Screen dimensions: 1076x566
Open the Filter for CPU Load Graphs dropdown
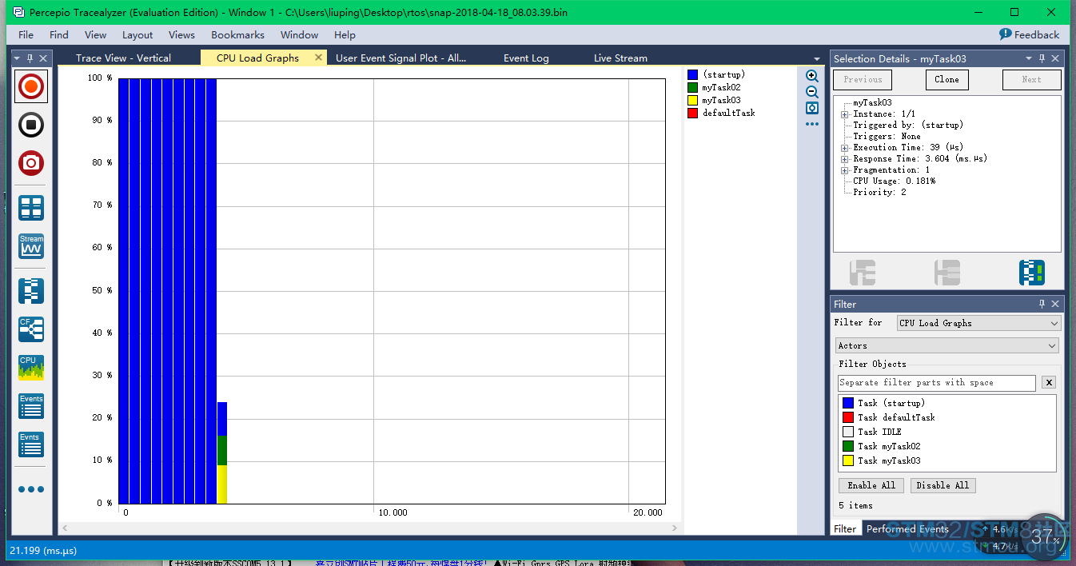[978, 323]
